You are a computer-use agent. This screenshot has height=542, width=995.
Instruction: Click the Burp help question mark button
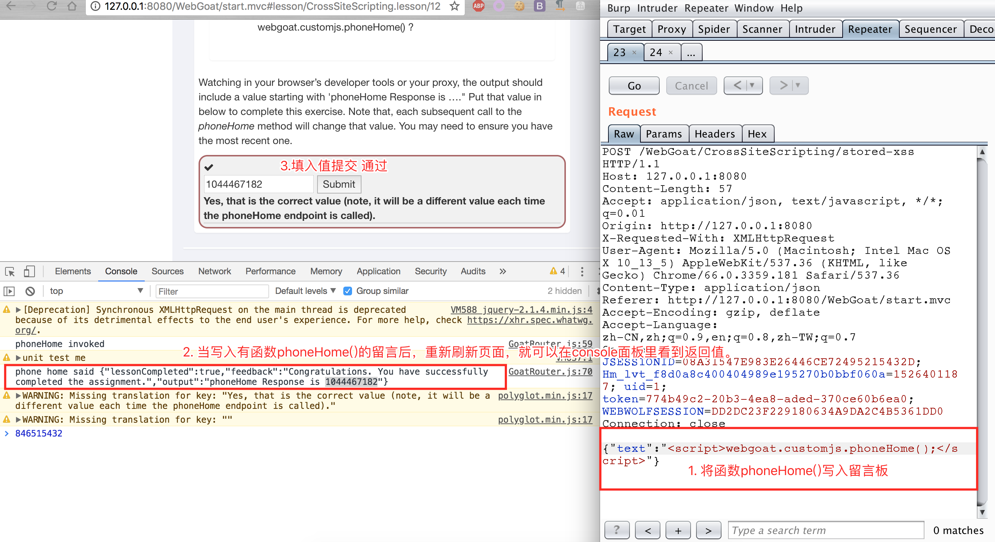616,530
